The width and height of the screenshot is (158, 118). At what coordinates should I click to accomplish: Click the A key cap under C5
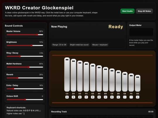point(67,97)
